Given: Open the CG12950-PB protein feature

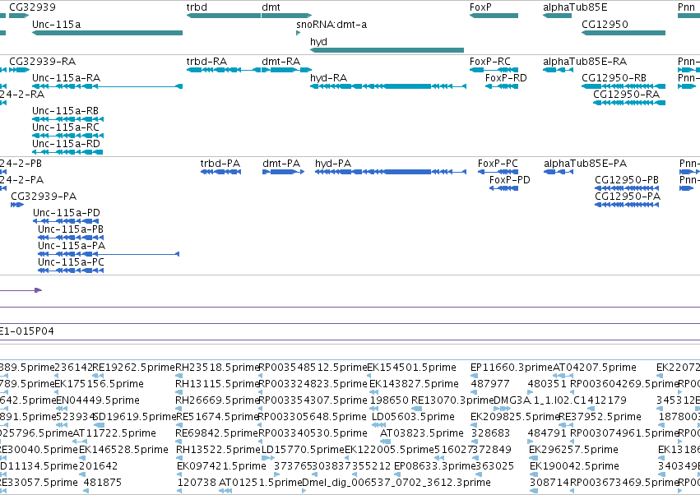Looking at the screenshot, I should point(627,188).
